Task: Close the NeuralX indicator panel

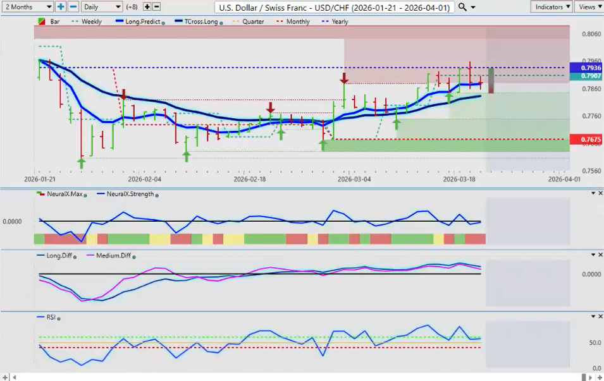Action: [600, 193]
